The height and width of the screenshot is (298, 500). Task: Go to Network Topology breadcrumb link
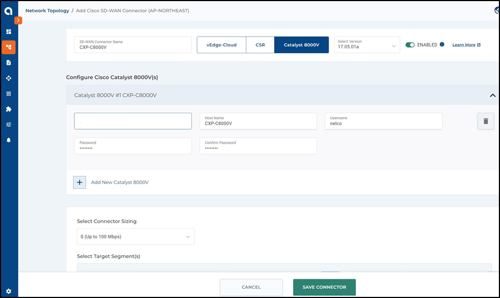coord(47,11)
